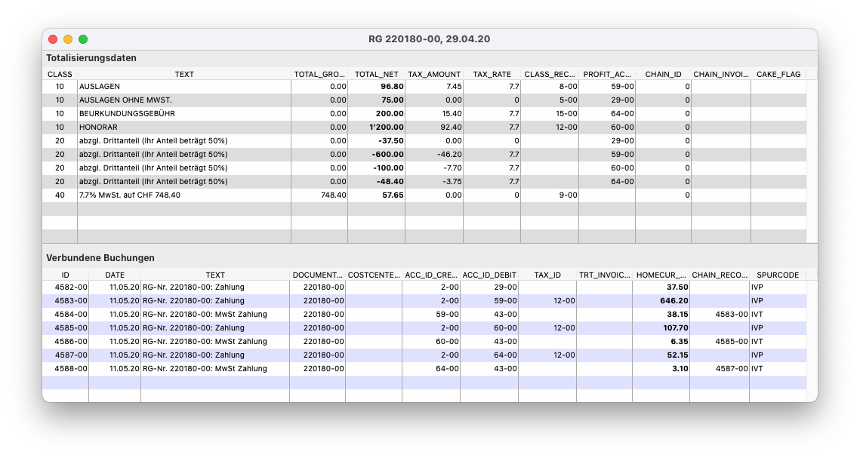Click total net value 1'200.00
The image size is (860, 458).
point(387,127)
